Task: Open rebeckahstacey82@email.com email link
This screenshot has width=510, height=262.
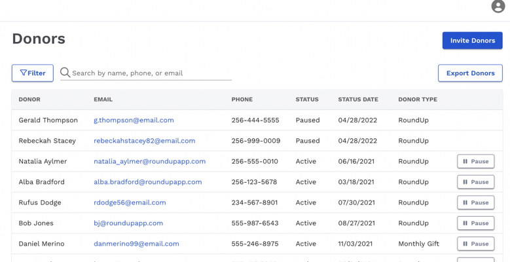Action: (x=144, y=141)
